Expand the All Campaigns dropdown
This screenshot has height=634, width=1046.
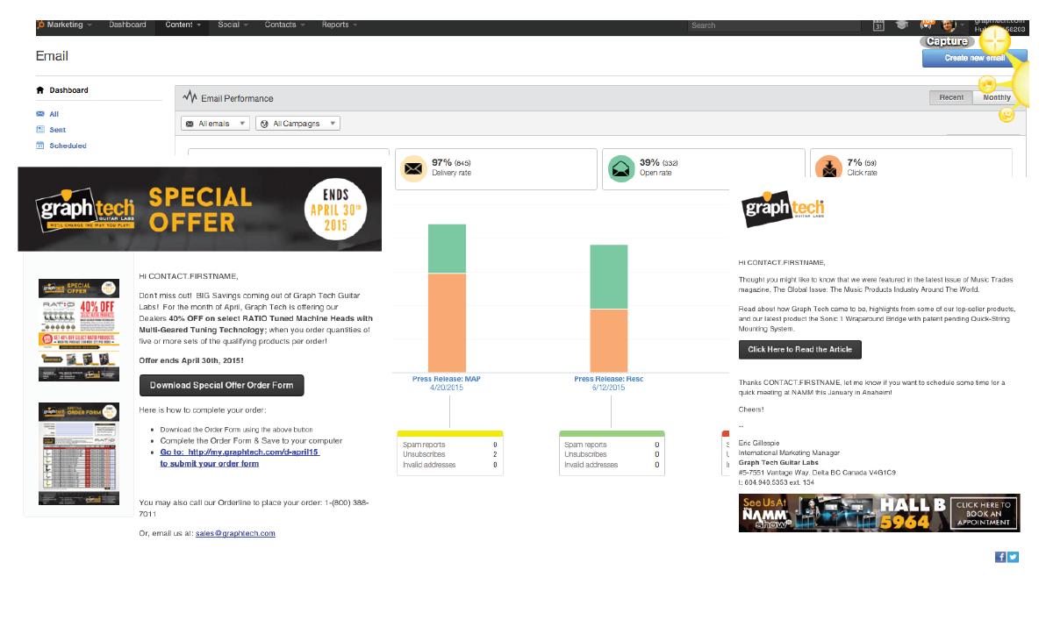297,124
